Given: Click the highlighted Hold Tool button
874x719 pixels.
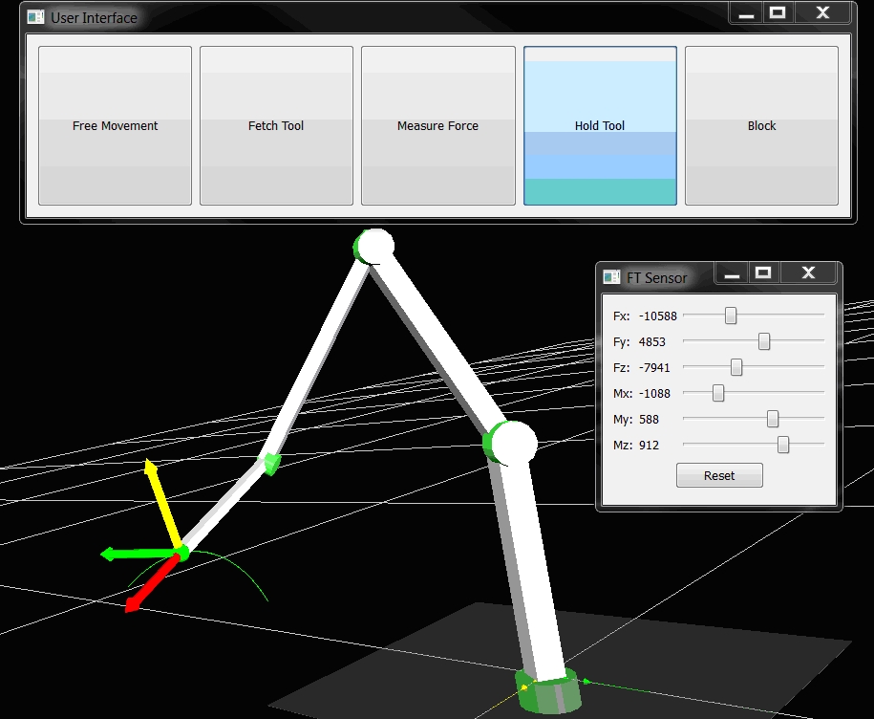Looking at the screenshot, I should (600, 126).
